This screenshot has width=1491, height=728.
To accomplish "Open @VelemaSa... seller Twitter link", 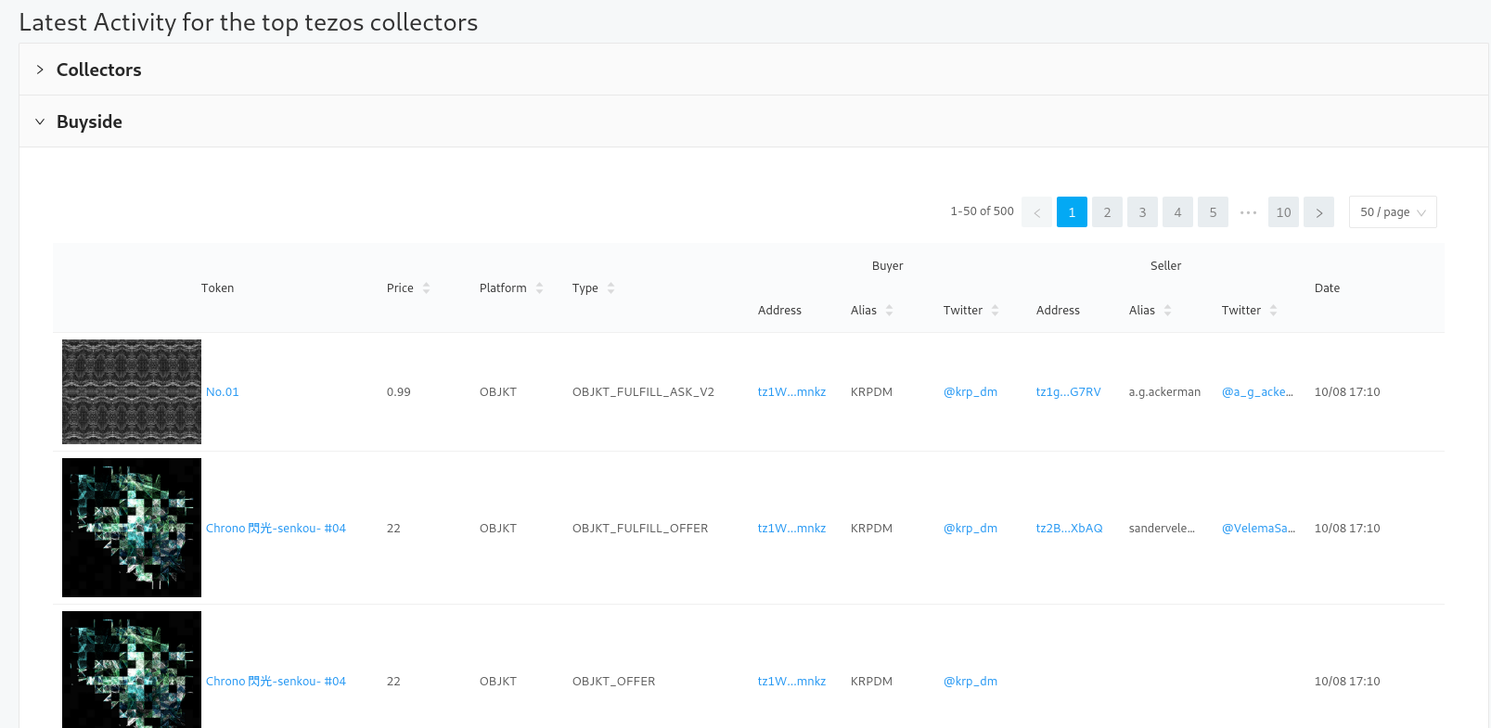I will [1257, 529].
